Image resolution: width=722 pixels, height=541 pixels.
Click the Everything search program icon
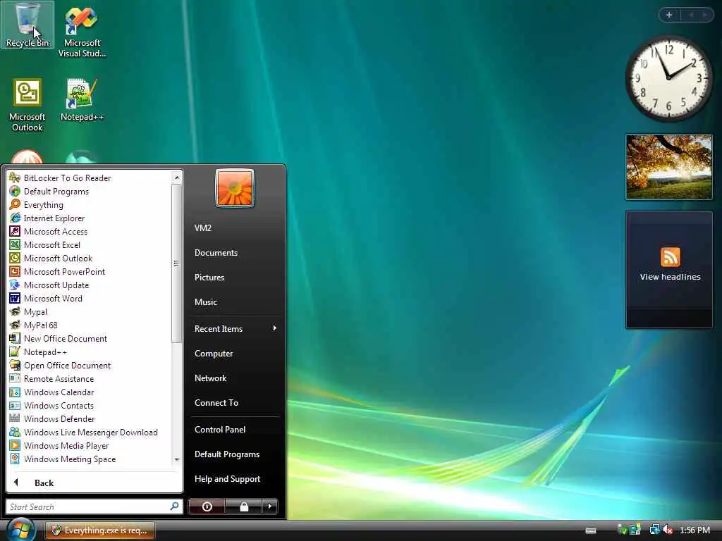click(x=15, y=205)
